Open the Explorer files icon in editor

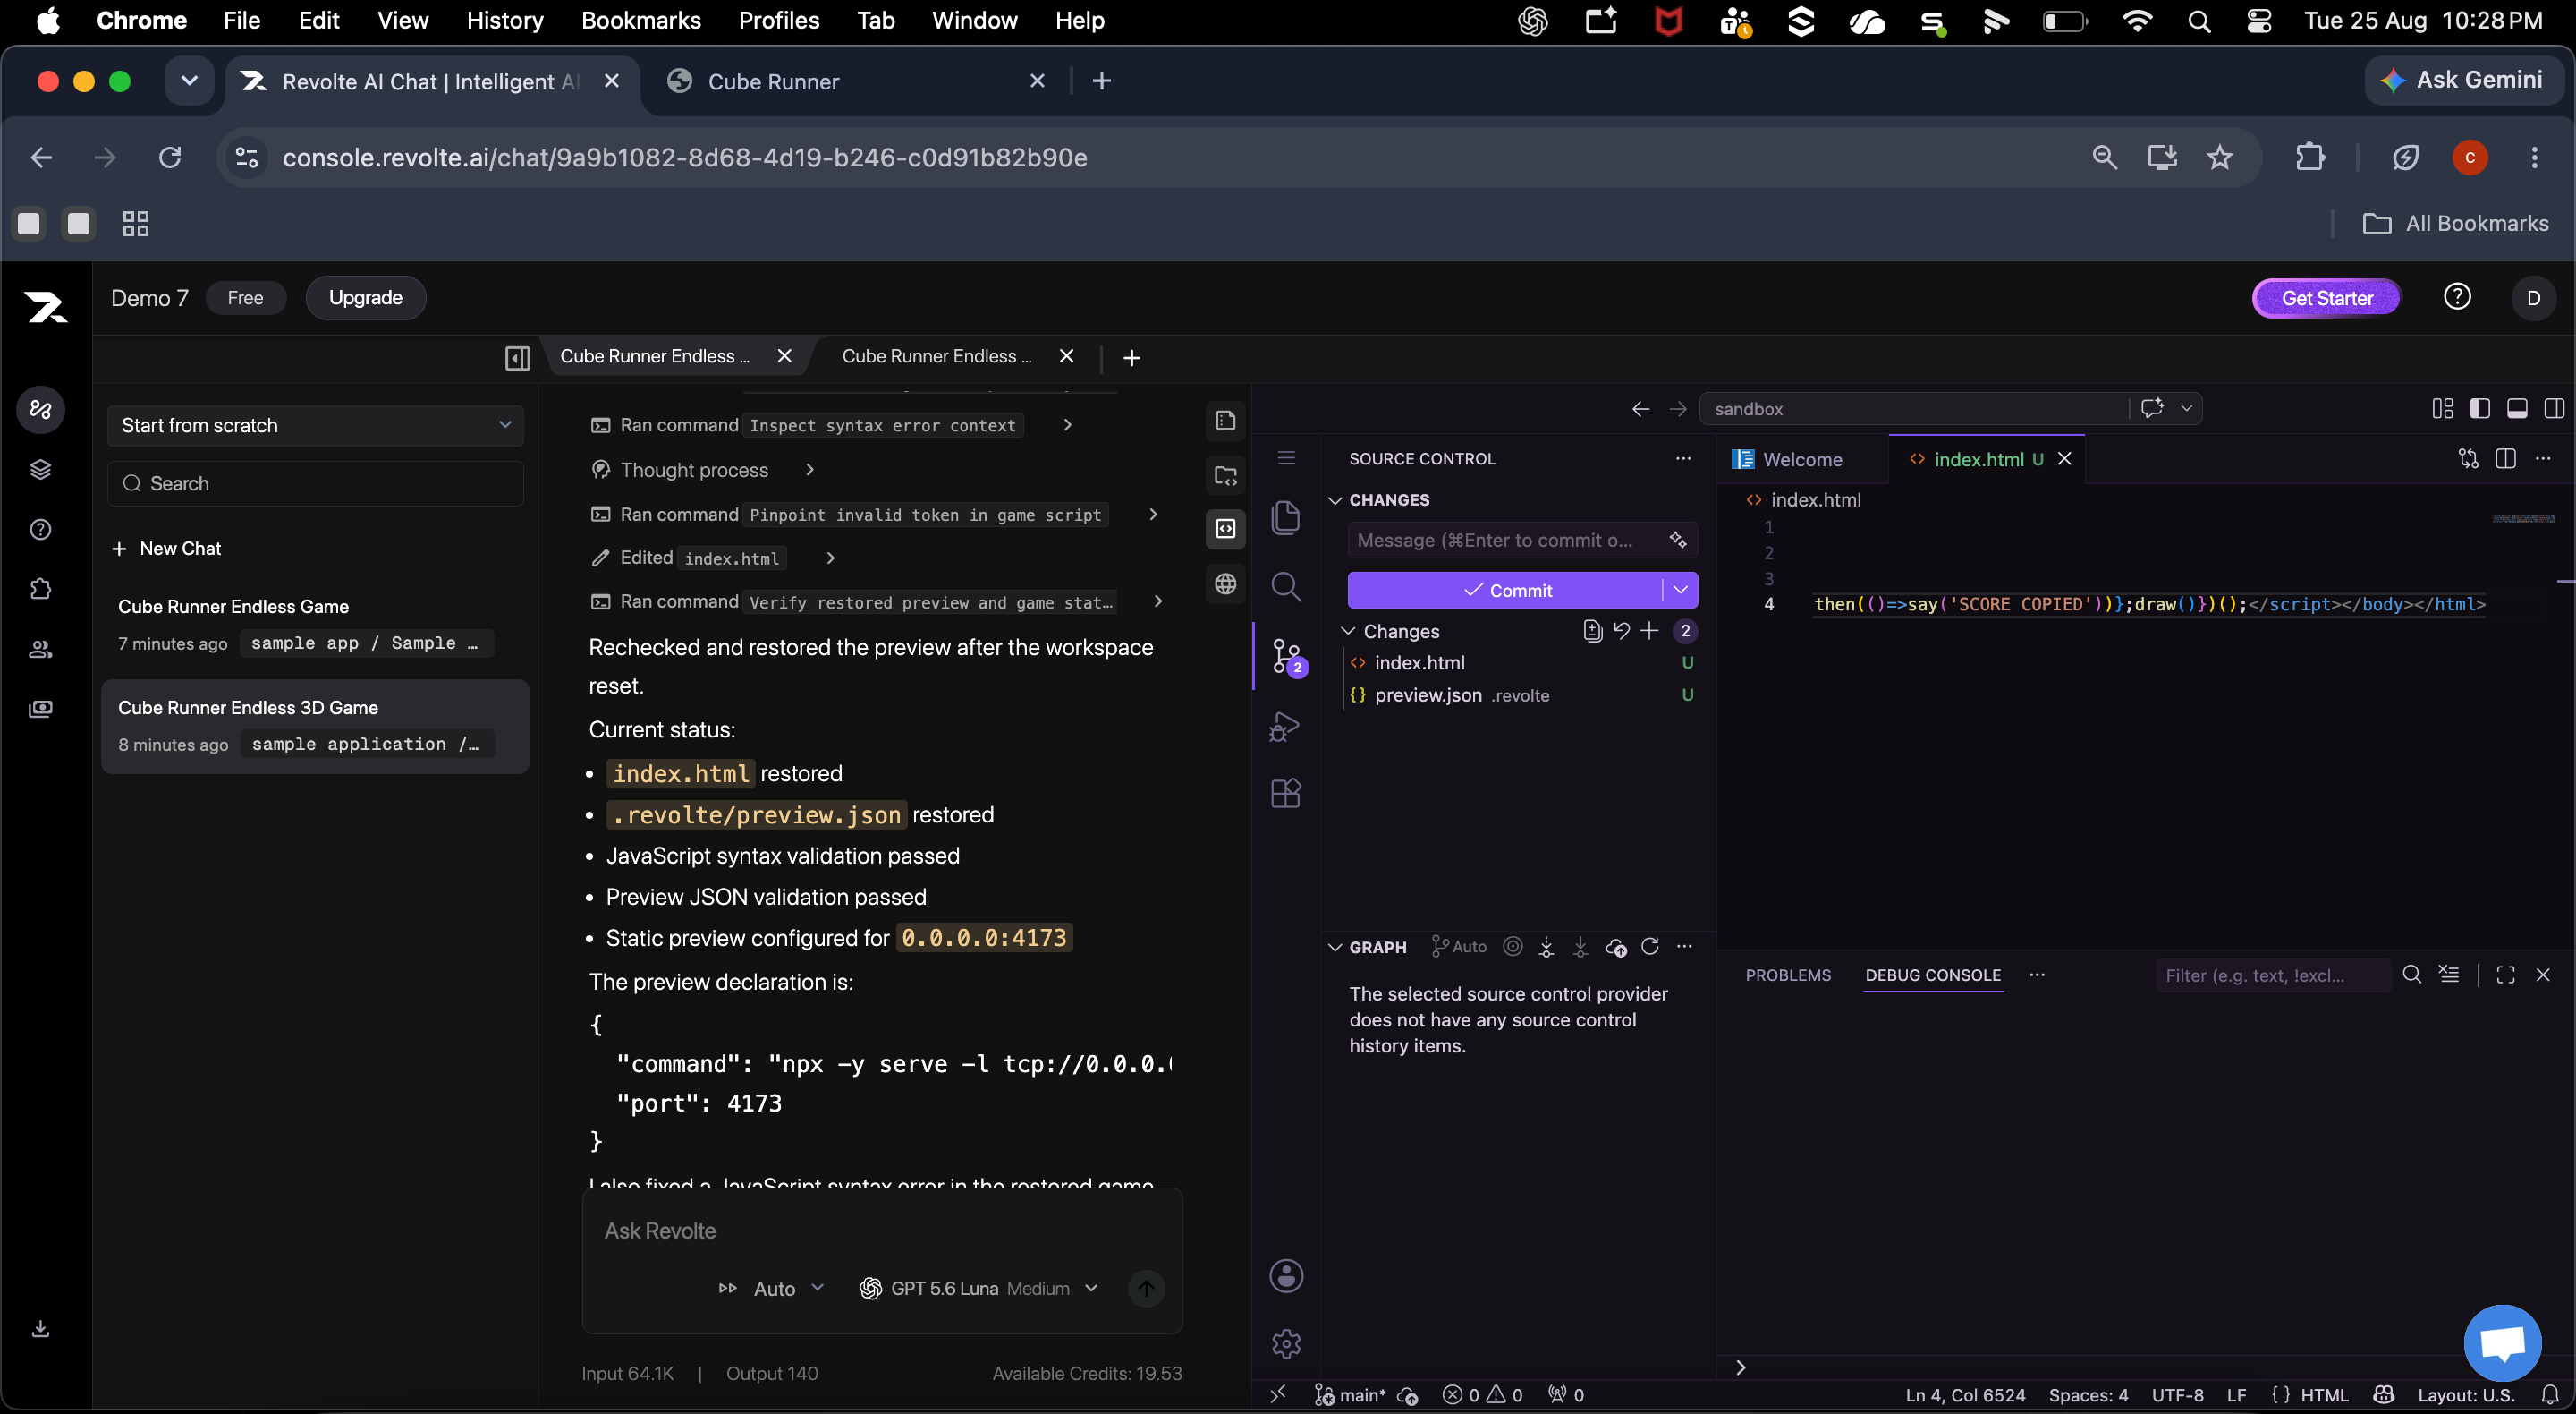pos(1286,517)
